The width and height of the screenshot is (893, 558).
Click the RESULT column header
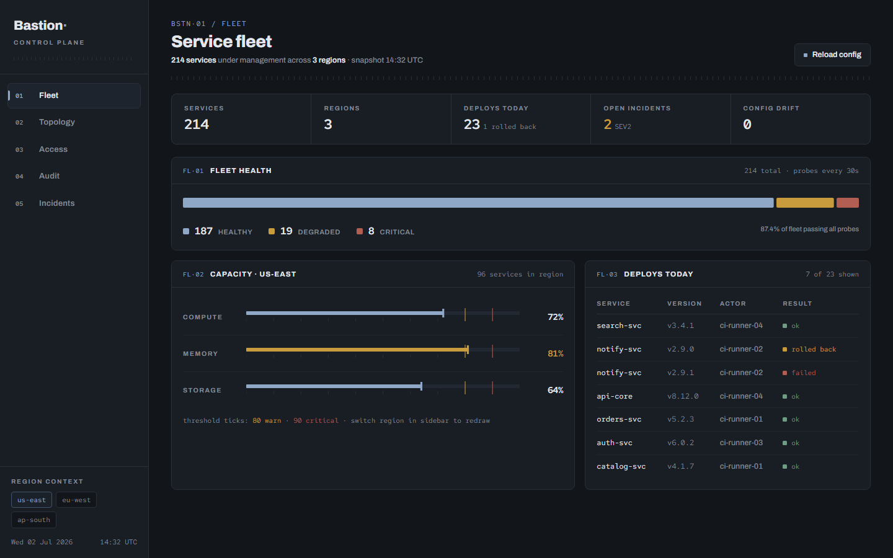click(x=797, y=304)
